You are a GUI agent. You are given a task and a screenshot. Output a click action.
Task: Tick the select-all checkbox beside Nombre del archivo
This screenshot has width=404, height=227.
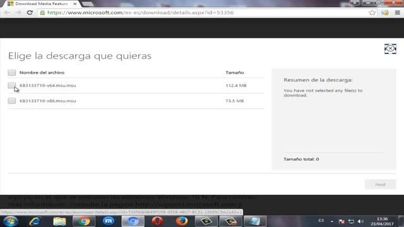[x=11, y=73]
